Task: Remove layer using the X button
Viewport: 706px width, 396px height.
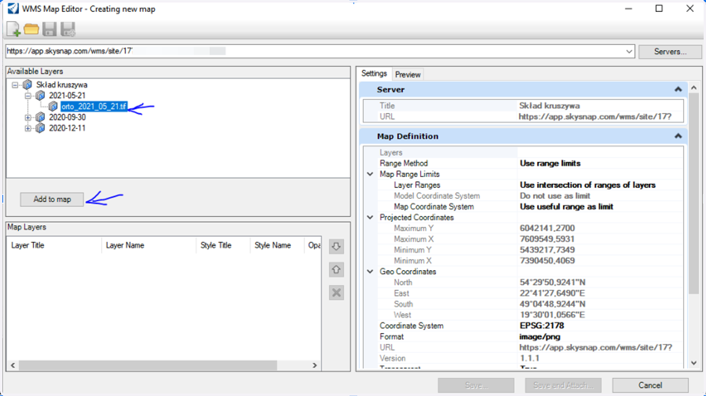Action: coord(337,292)
